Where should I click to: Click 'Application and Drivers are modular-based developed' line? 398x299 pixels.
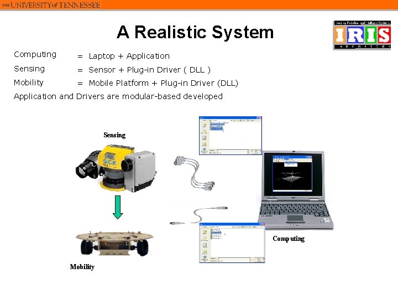click(x=118, y=96)
